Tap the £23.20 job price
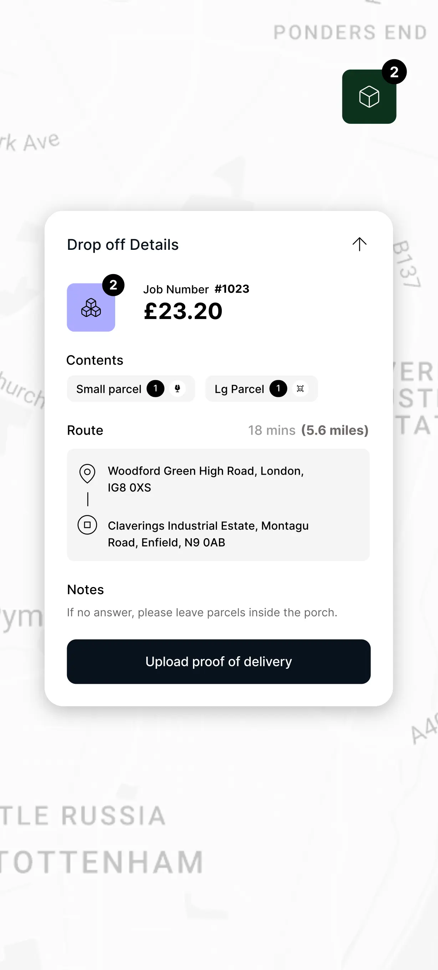 [x=183, y=311]
